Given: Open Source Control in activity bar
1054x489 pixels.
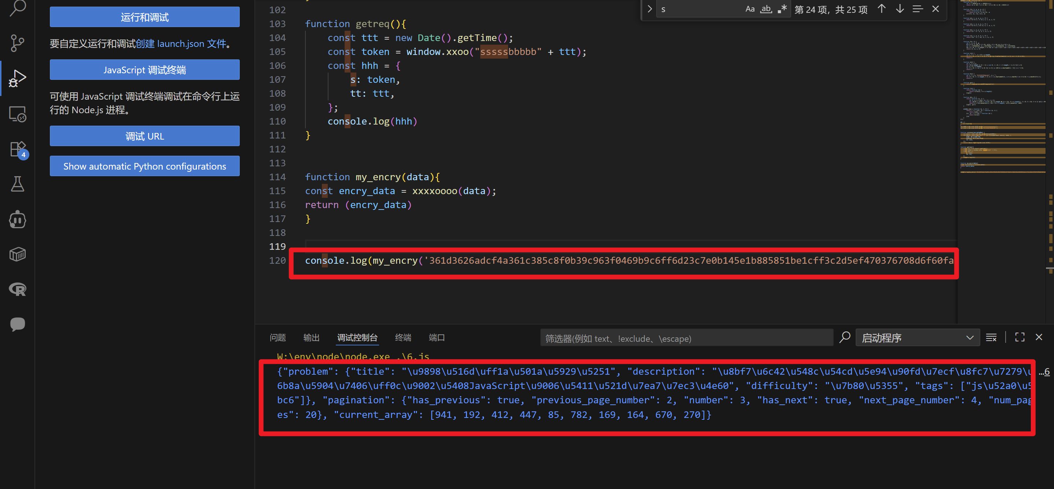Looking at the screenshot, I should [x=17, y=43].
